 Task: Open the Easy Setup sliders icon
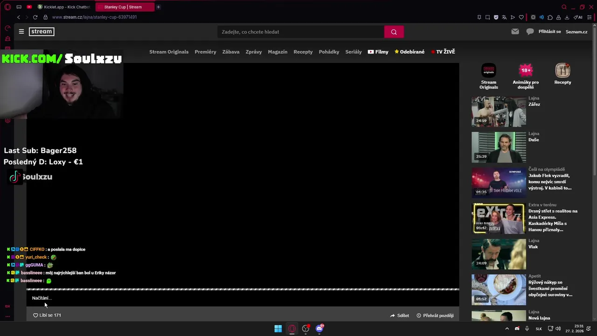point(589,17)
